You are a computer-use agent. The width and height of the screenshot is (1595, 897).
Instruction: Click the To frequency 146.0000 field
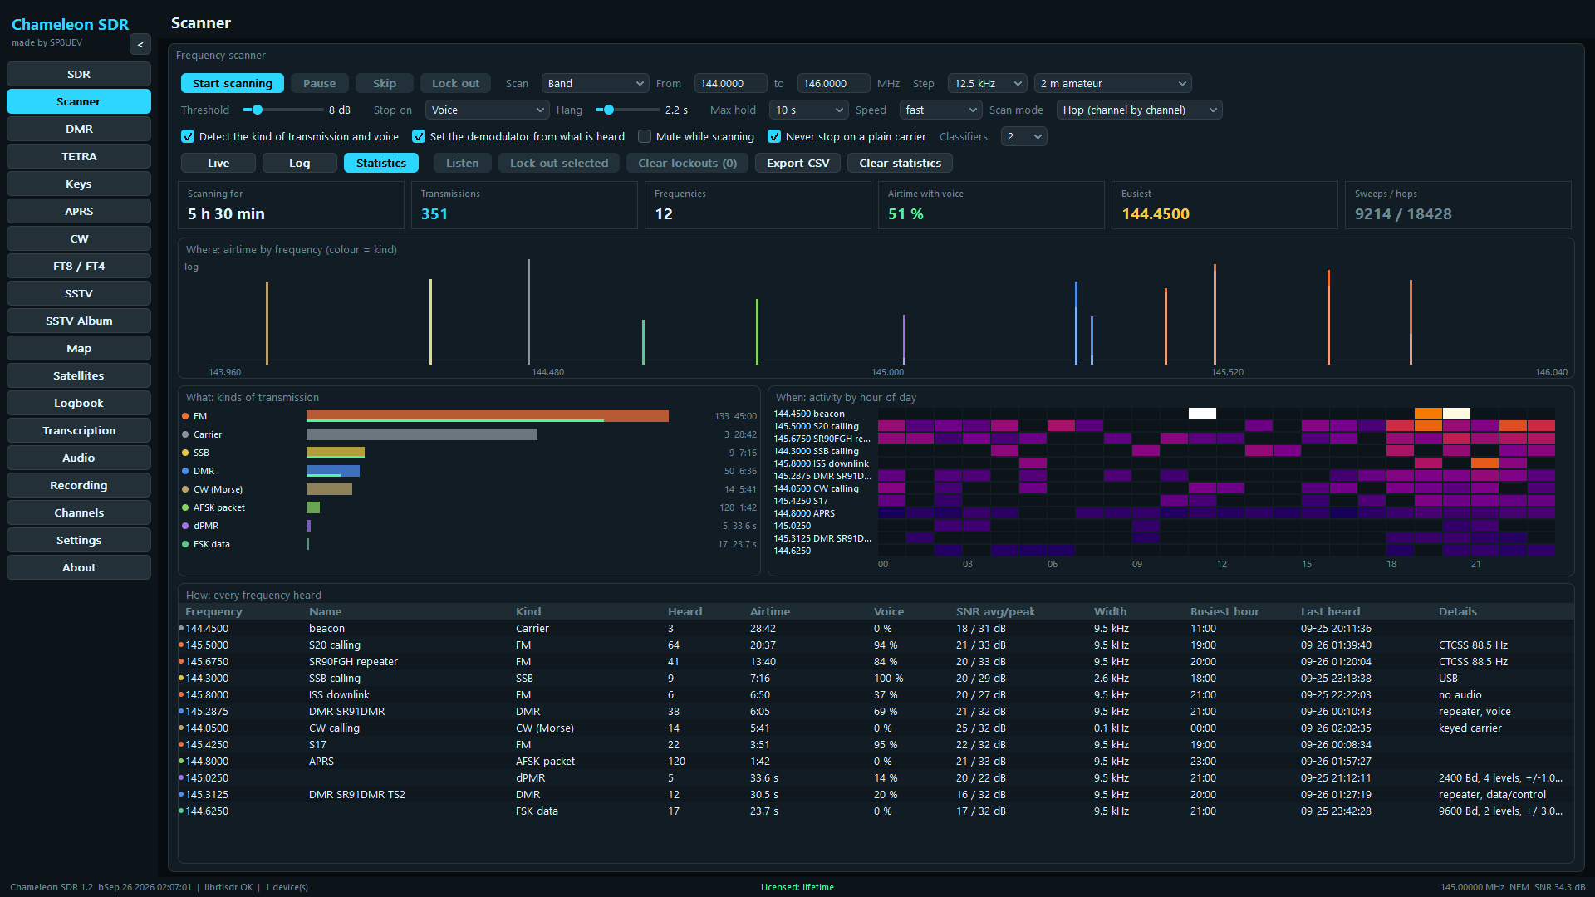click(833, 84)
